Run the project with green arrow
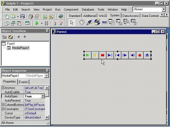Screen dimensions: 170x127 click(x=37, y=23)
